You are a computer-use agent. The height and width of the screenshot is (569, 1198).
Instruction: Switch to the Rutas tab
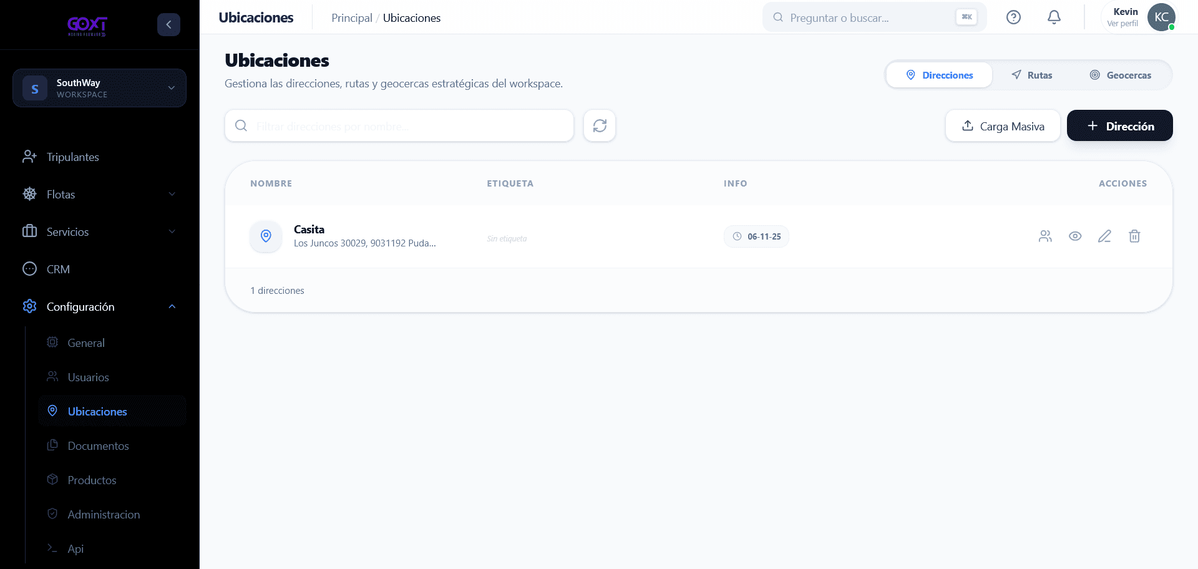tap(1032, 75)
